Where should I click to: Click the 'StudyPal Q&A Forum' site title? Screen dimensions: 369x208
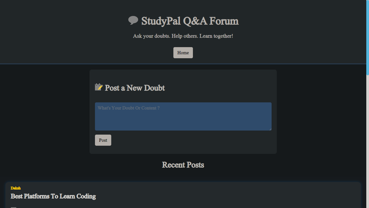point(190,21)
